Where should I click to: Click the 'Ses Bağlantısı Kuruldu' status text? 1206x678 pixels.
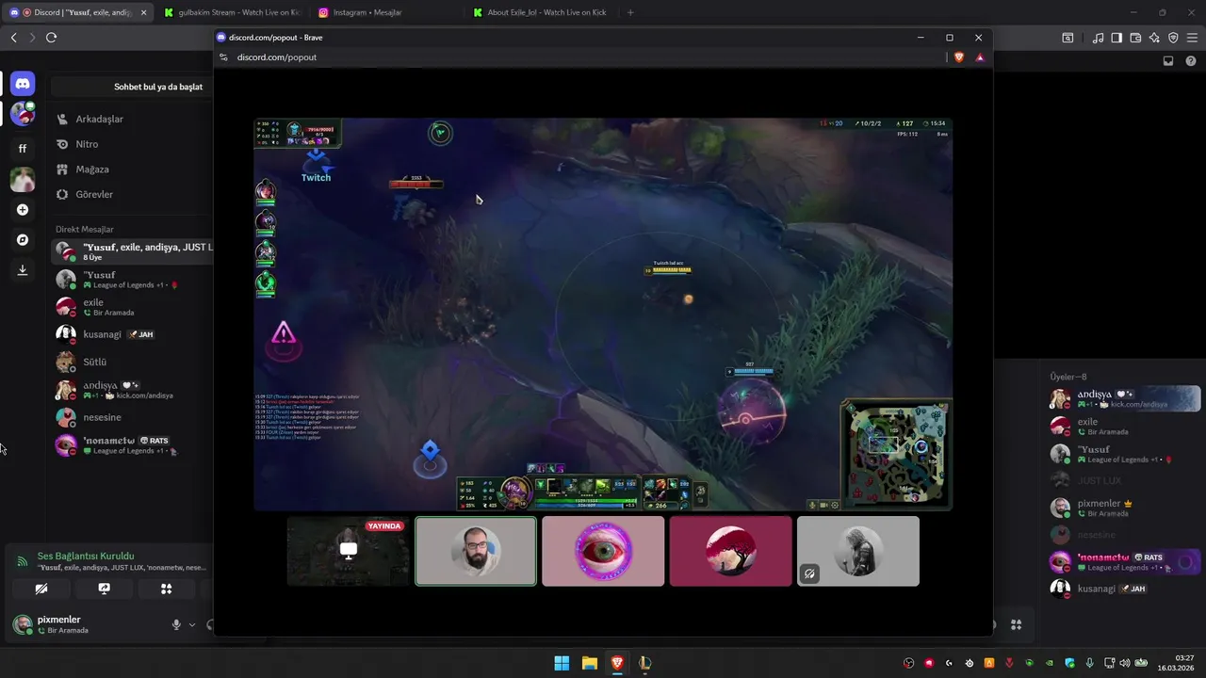tap(86, 556)
